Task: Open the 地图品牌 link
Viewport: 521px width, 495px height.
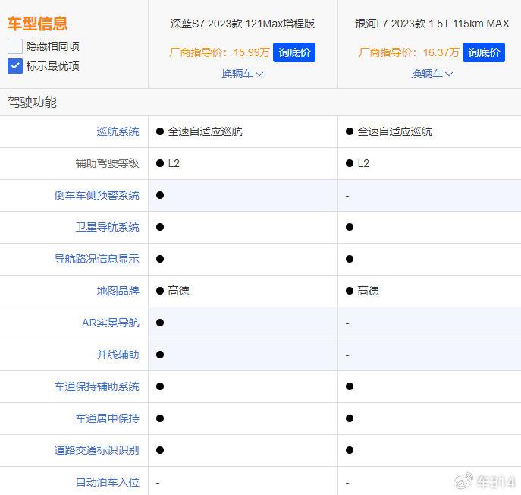Action: [x=118, y=291]
